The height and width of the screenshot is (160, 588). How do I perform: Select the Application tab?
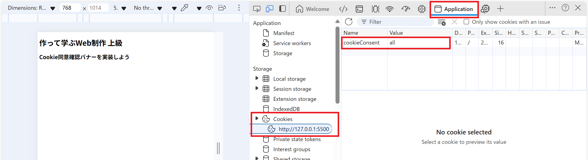point(454,9)
